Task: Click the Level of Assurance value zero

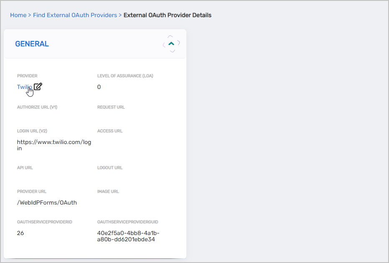Action: click(x=99, y=87)
